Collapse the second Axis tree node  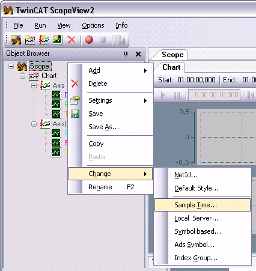click(x=34, y=124)
